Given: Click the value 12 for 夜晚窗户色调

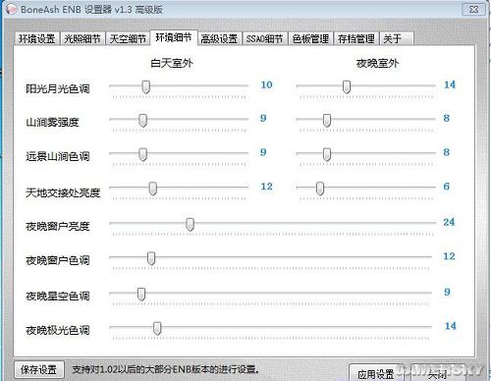Looking at the screenshot, I should 449,256.
